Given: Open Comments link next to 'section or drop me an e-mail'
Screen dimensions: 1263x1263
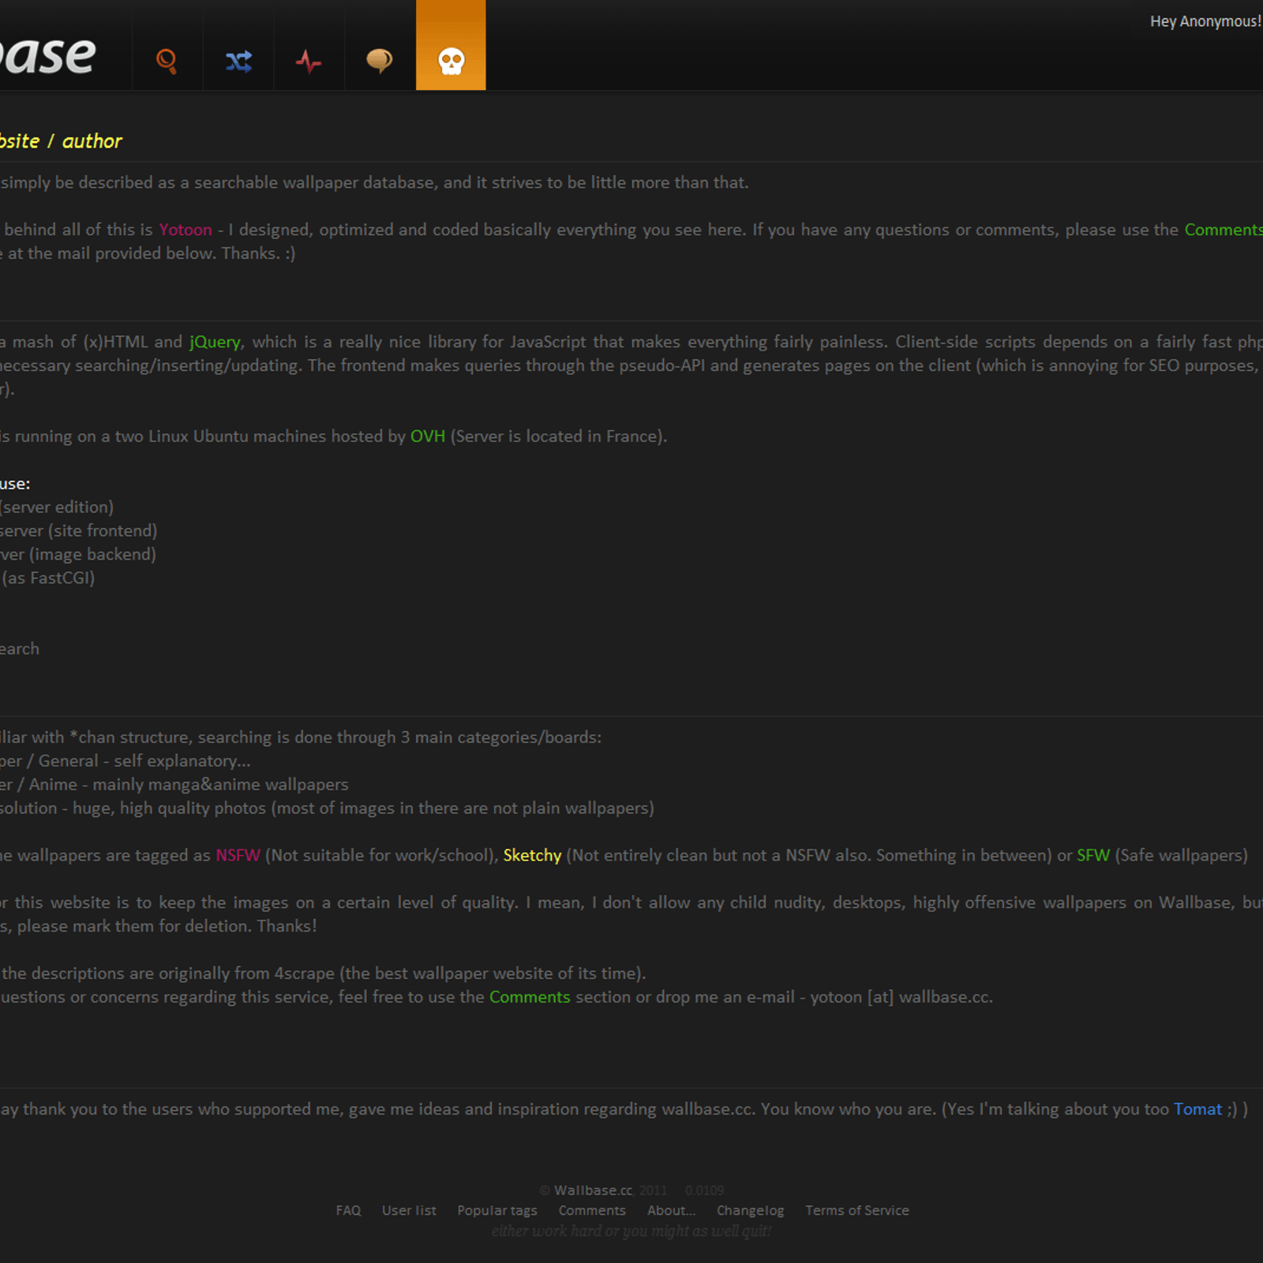Looking at the screenshot, I should click(530, 997).
